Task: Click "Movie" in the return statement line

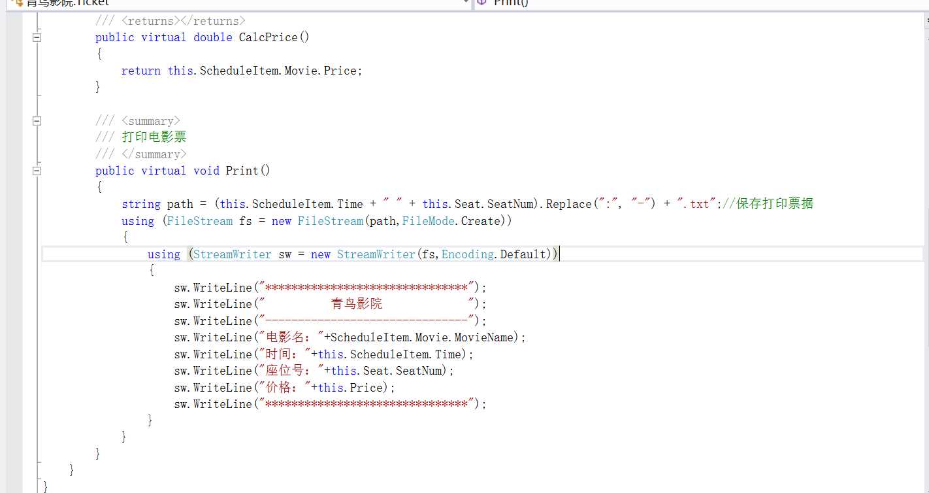Action: click(301, 71)
